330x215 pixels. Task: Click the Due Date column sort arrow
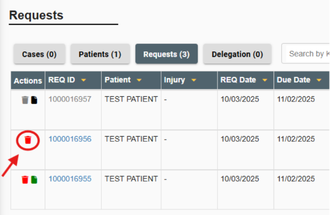[x=319, y=80]
